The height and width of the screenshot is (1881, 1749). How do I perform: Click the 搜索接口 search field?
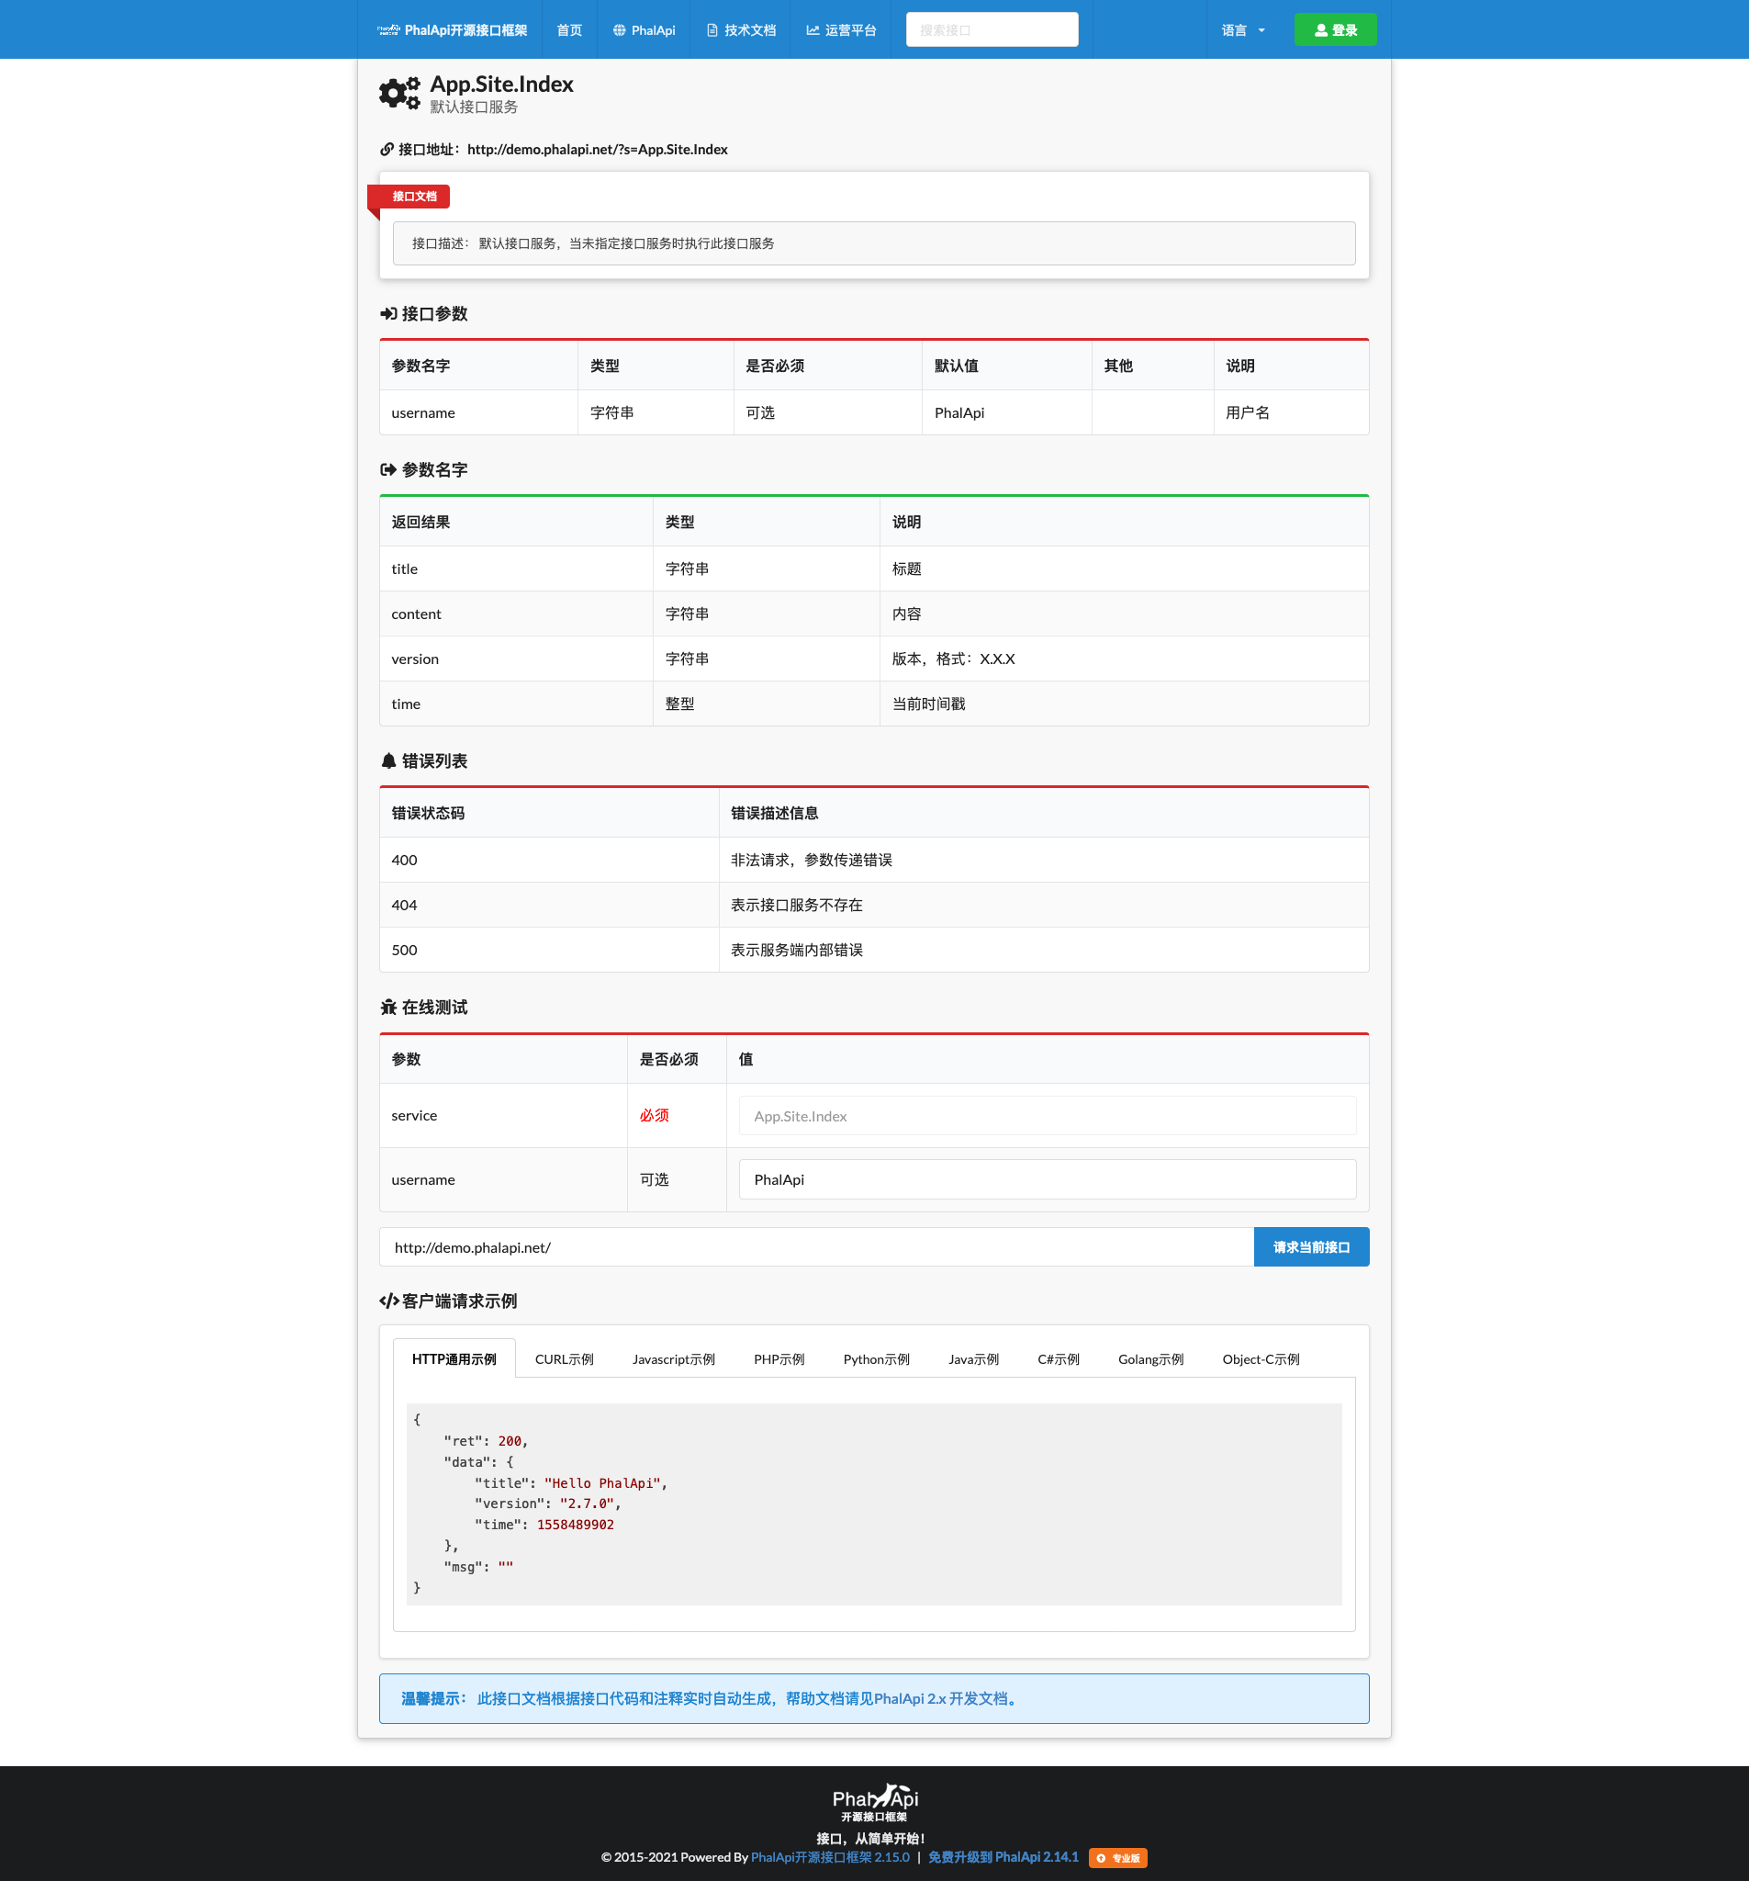992,29
